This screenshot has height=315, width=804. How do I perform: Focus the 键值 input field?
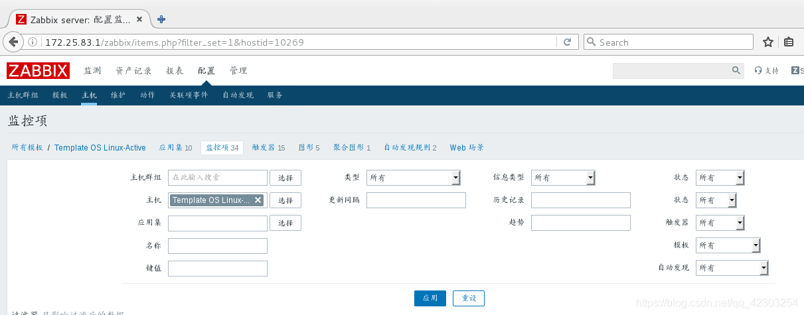(218, 268)
